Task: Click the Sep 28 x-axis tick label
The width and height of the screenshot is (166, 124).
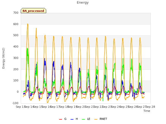Action: pos(150,107)
